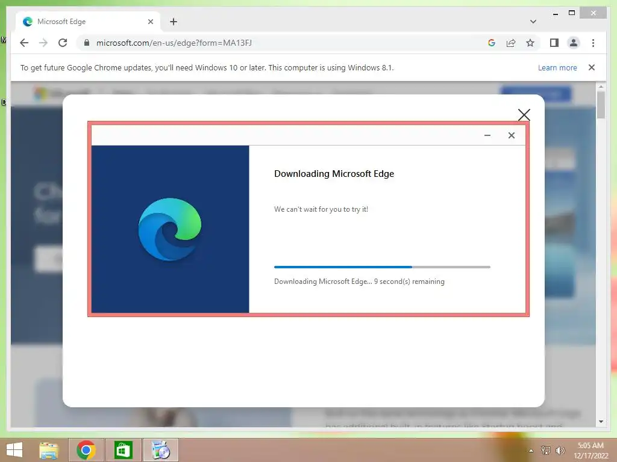Open the network status tray icon
Image resolution: width=617 pixels, height=462 pixels.
(545, 450)
